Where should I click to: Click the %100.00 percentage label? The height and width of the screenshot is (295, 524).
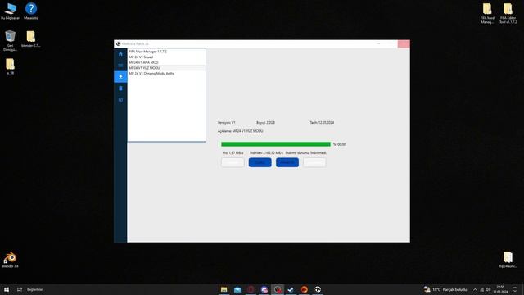tap(339, 144)
